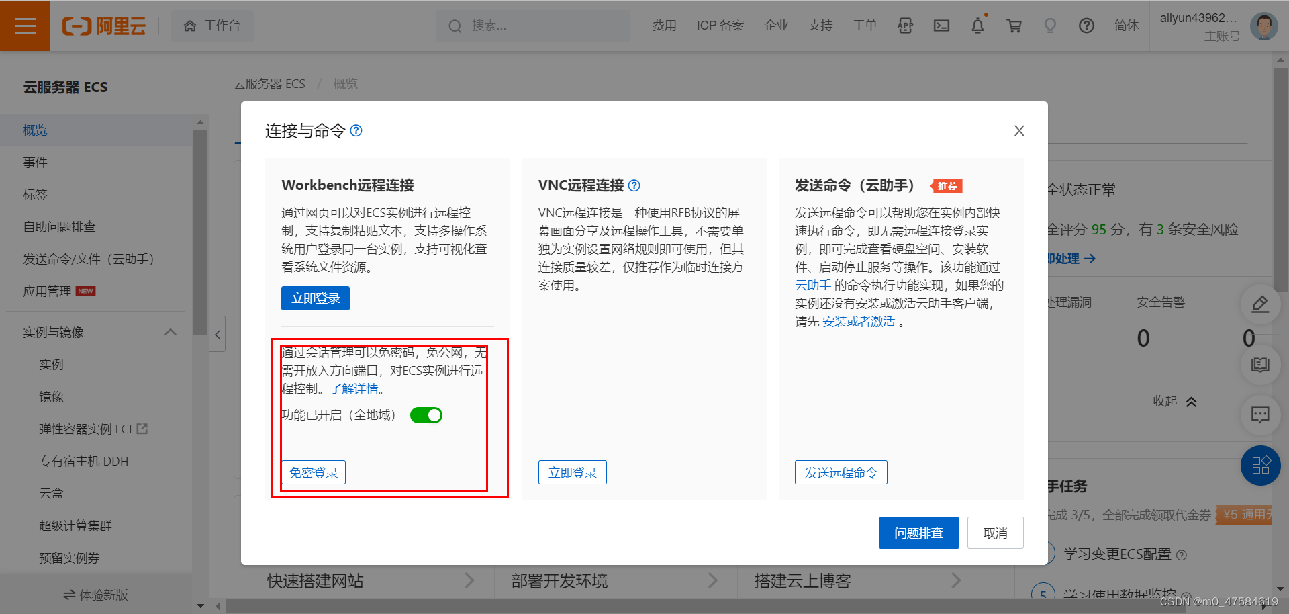Screen dimensions: 1289x614
Task: Expand 搭建云上博客 card arrow
Action: coord(956,580)
